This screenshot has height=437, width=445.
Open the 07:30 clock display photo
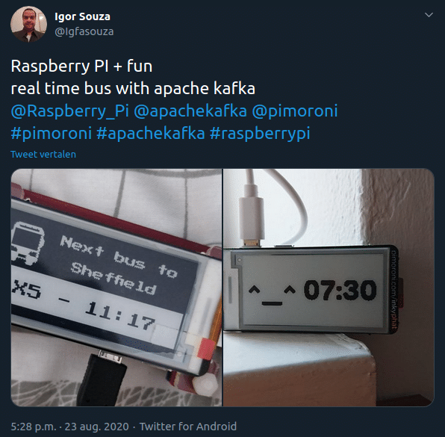(x=329, y=288)
